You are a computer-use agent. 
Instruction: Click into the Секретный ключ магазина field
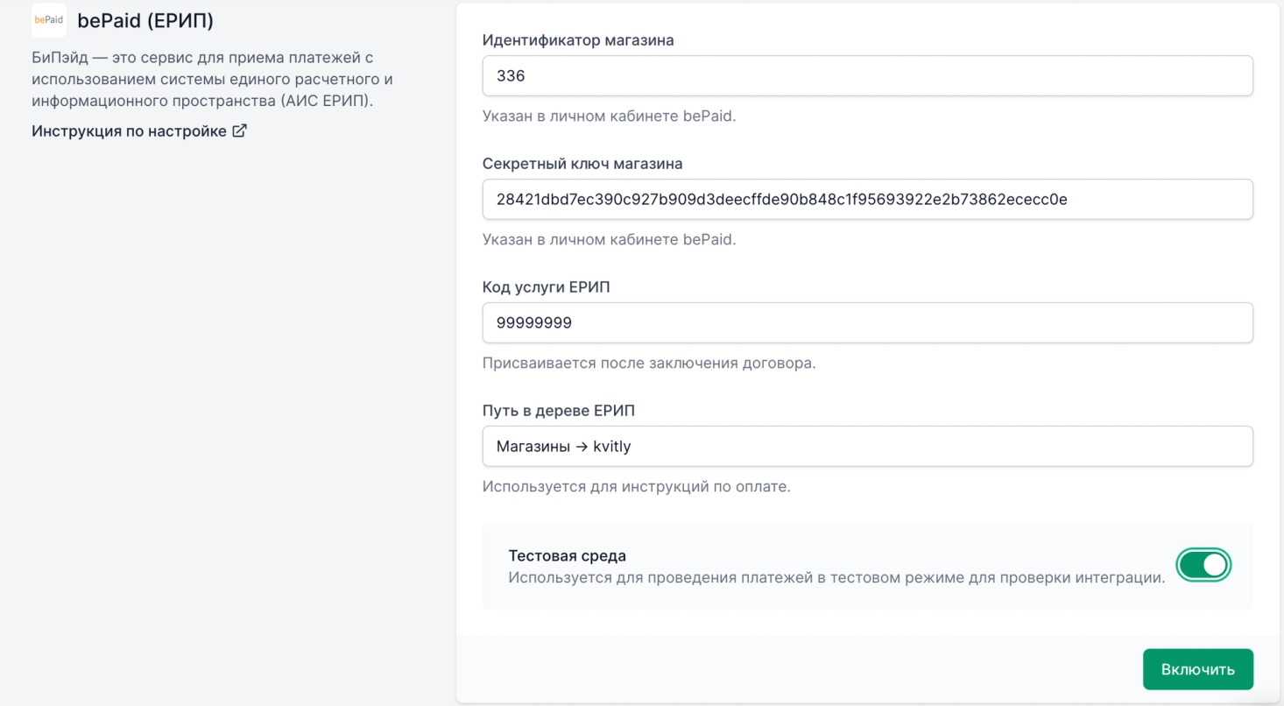click(867, 200)
